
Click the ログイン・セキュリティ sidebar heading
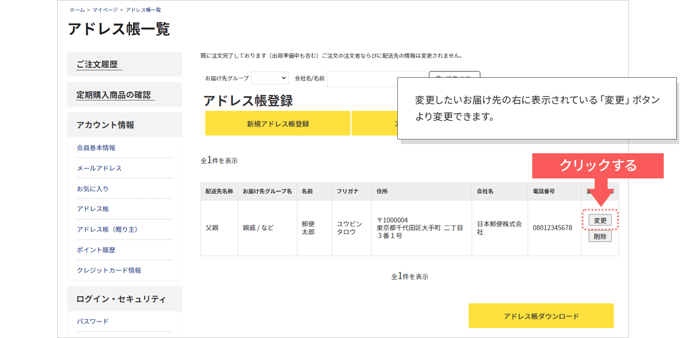pyautogui.click(x=121, y=299)
